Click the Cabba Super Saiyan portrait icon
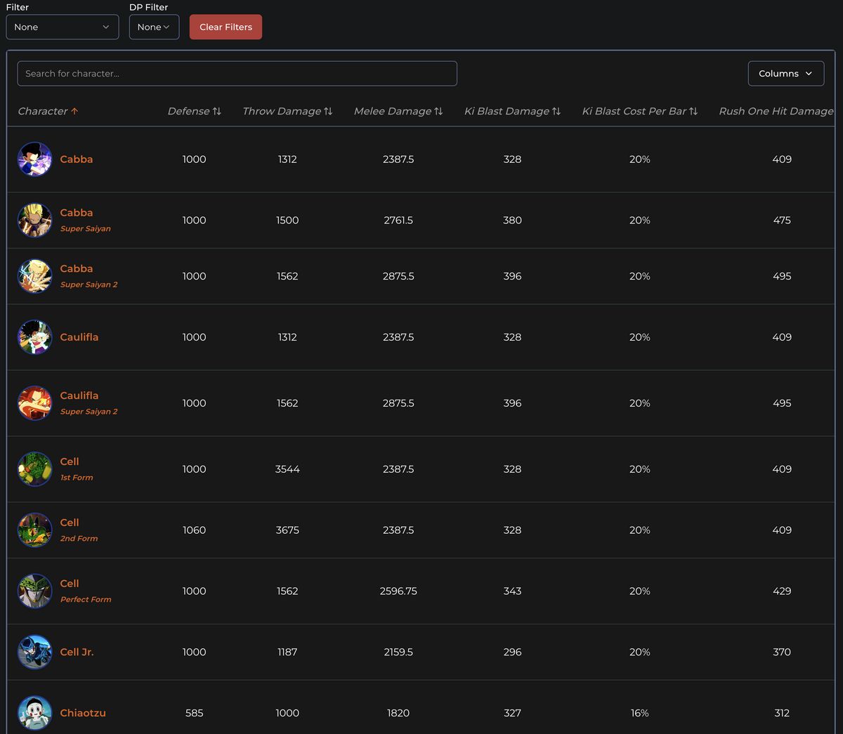 pos(34,220)
